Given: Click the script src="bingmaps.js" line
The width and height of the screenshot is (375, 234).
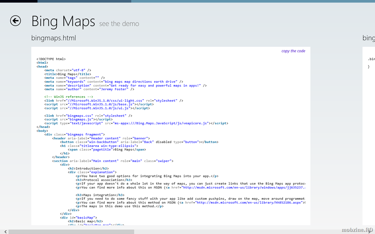Looking at the screenshot, I should (x=78, y=120).
